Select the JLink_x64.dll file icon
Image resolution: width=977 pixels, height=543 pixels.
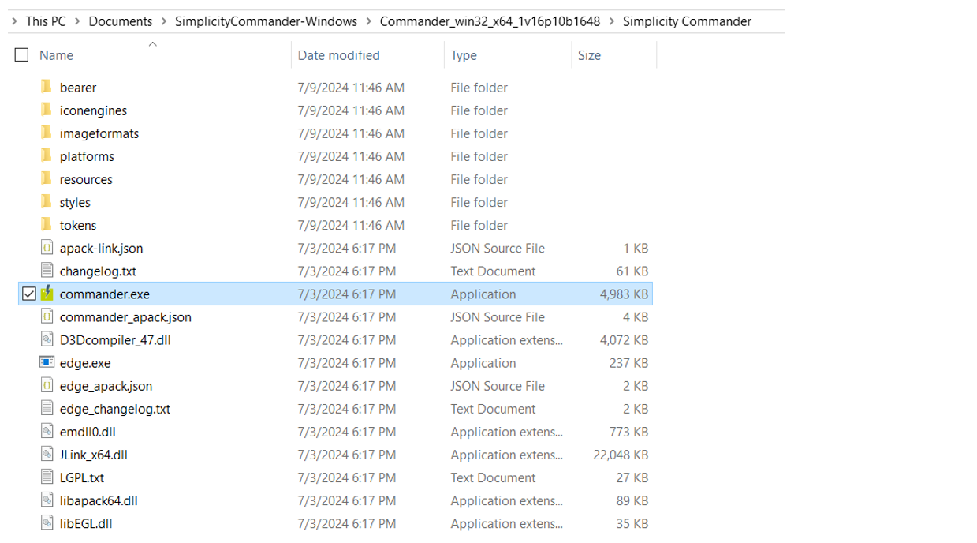47,455
